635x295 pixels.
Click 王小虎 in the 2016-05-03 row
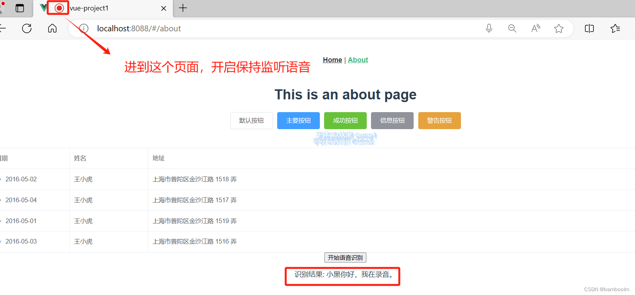(83, 242)
